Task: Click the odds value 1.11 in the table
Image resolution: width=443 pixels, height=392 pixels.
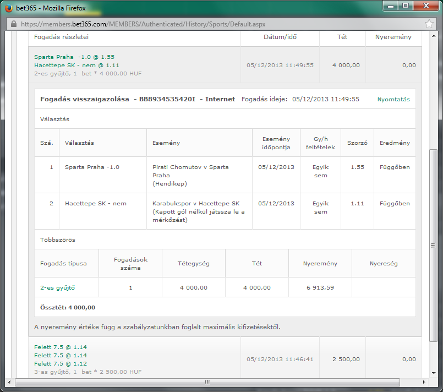Action: (357, 204)
